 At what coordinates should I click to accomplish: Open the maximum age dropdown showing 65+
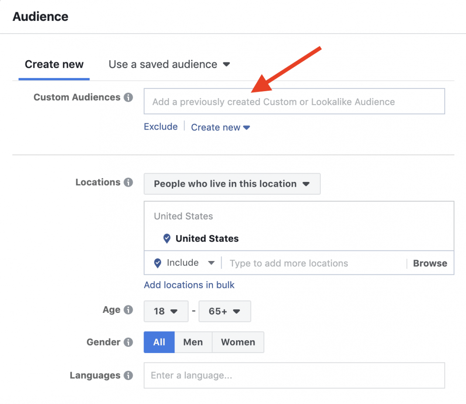coord(225,311)
